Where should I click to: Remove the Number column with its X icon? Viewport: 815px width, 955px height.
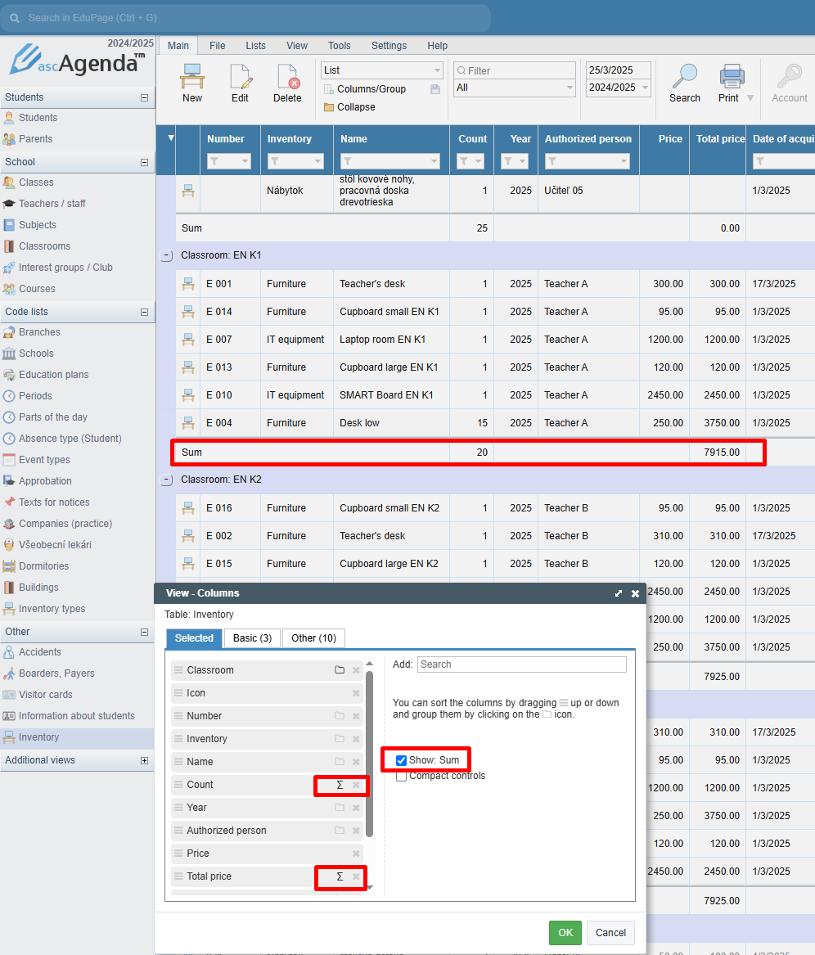356,716
